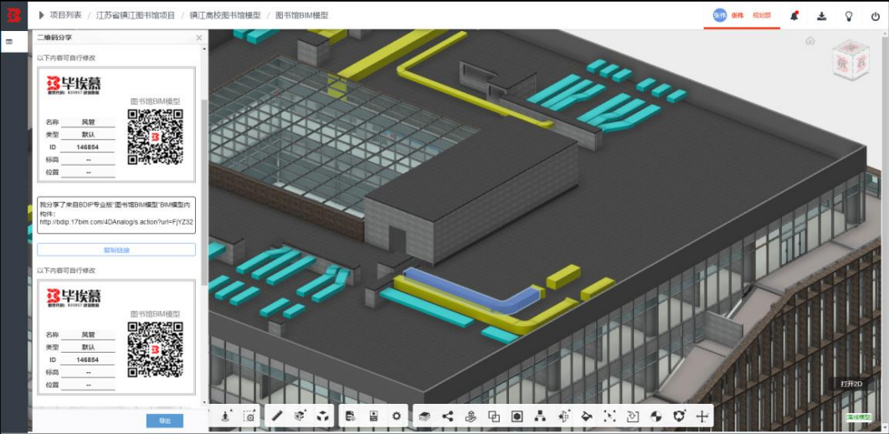Click the share link text field

coord(116,215)
